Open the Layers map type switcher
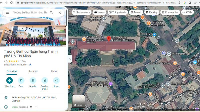 click(x=78, y=101)
